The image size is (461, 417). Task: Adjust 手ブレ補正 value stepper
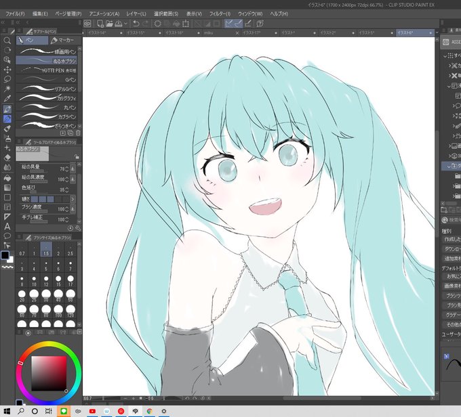(x=67, y=219)
